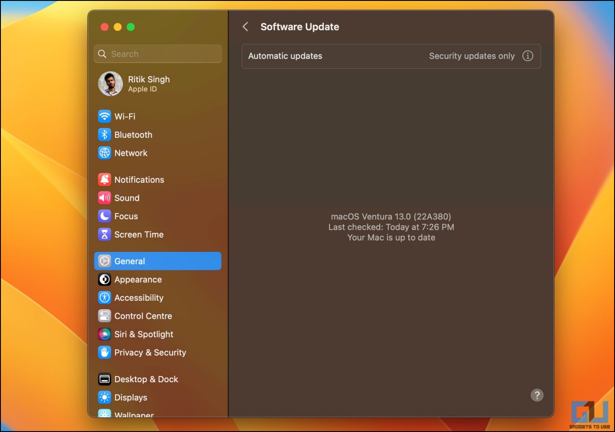Select Focus label in sidebar
The width and height of the screenshot is (615, 432).
[126, 216]
